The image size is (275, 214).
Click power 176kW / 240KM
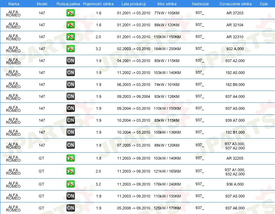pyautogui.click(x=167, y=184)
